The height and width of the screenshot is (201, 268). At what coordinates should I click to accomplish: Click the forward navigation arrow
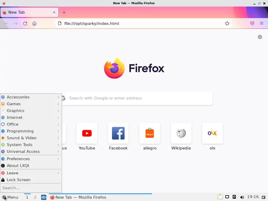pyautogui.click(x=15, y=23)
